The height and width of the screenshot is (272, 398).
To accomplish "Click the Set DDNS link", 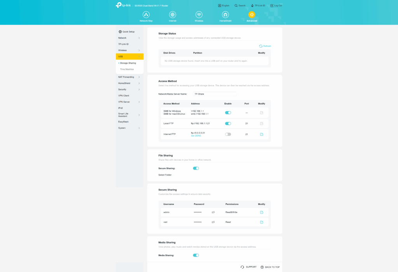I will pos(196,136).
